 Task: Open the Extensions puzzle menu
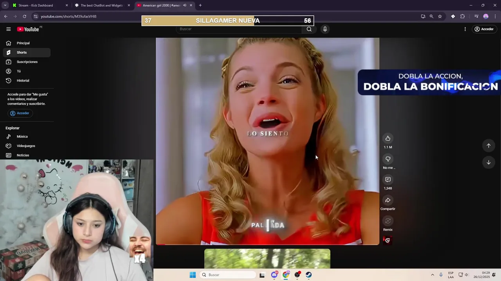(463, 16)
